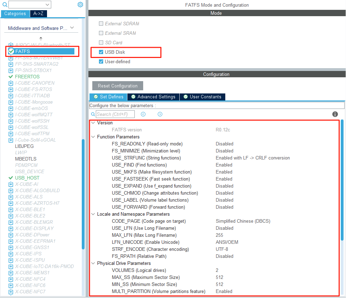Viewport: 346px width, 300px height.
Task: Focus the parameter Search (Ctrl+F) field
Action: click(x=115, y=114)
